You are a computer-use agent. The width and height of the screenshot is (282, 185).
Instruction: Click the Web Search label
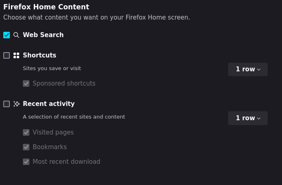coord(43,35)
